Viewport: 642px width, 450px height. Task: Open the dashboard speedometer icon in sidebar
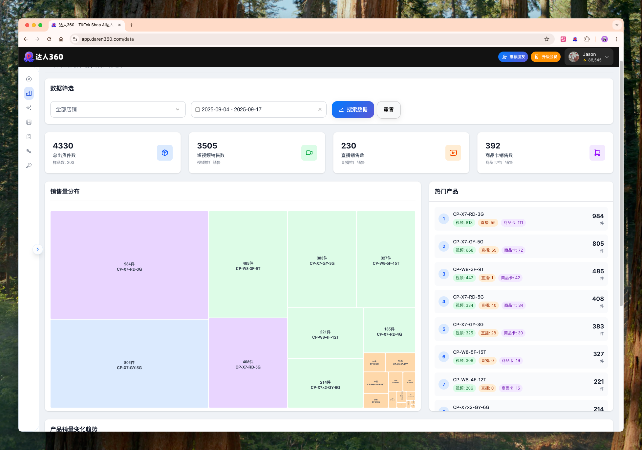coord(29,79)
